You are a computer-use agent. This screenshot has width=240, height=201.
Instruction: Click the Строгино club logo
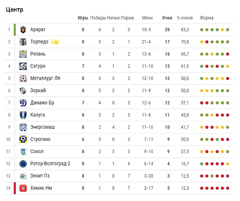[x=23, y=139]
